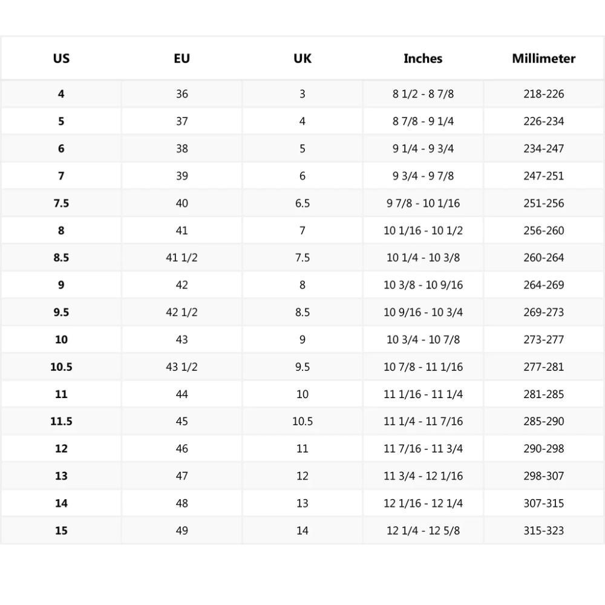
Task: Select US size 11.5 cell
Action: click(x=61, y=422)
